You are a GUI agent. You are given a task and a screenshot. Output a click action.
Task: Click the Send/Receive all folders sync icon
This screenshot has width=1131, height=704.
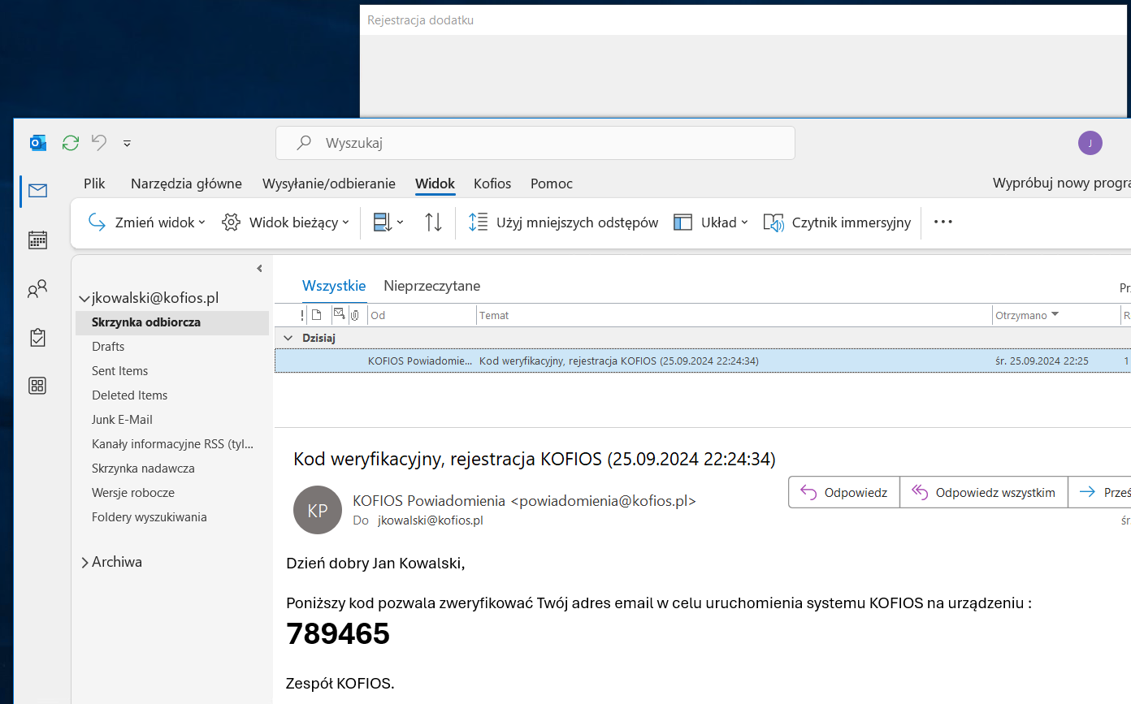click(71, 143)
